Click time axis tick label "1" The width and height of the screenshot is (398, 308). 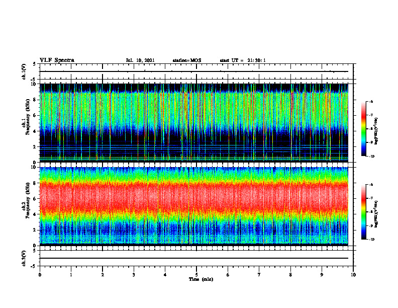tap(71, 275)
